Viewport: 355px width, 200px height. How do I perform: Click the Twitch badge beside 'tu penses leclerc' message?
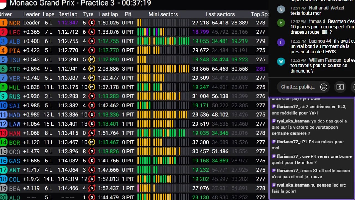tap(274, 185)
